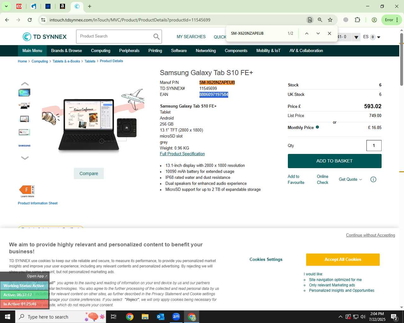Viewport: 404px width, 323px height.
Task: Open Peripherals menu
Action: pyautogui.click(x=129, y=51)
